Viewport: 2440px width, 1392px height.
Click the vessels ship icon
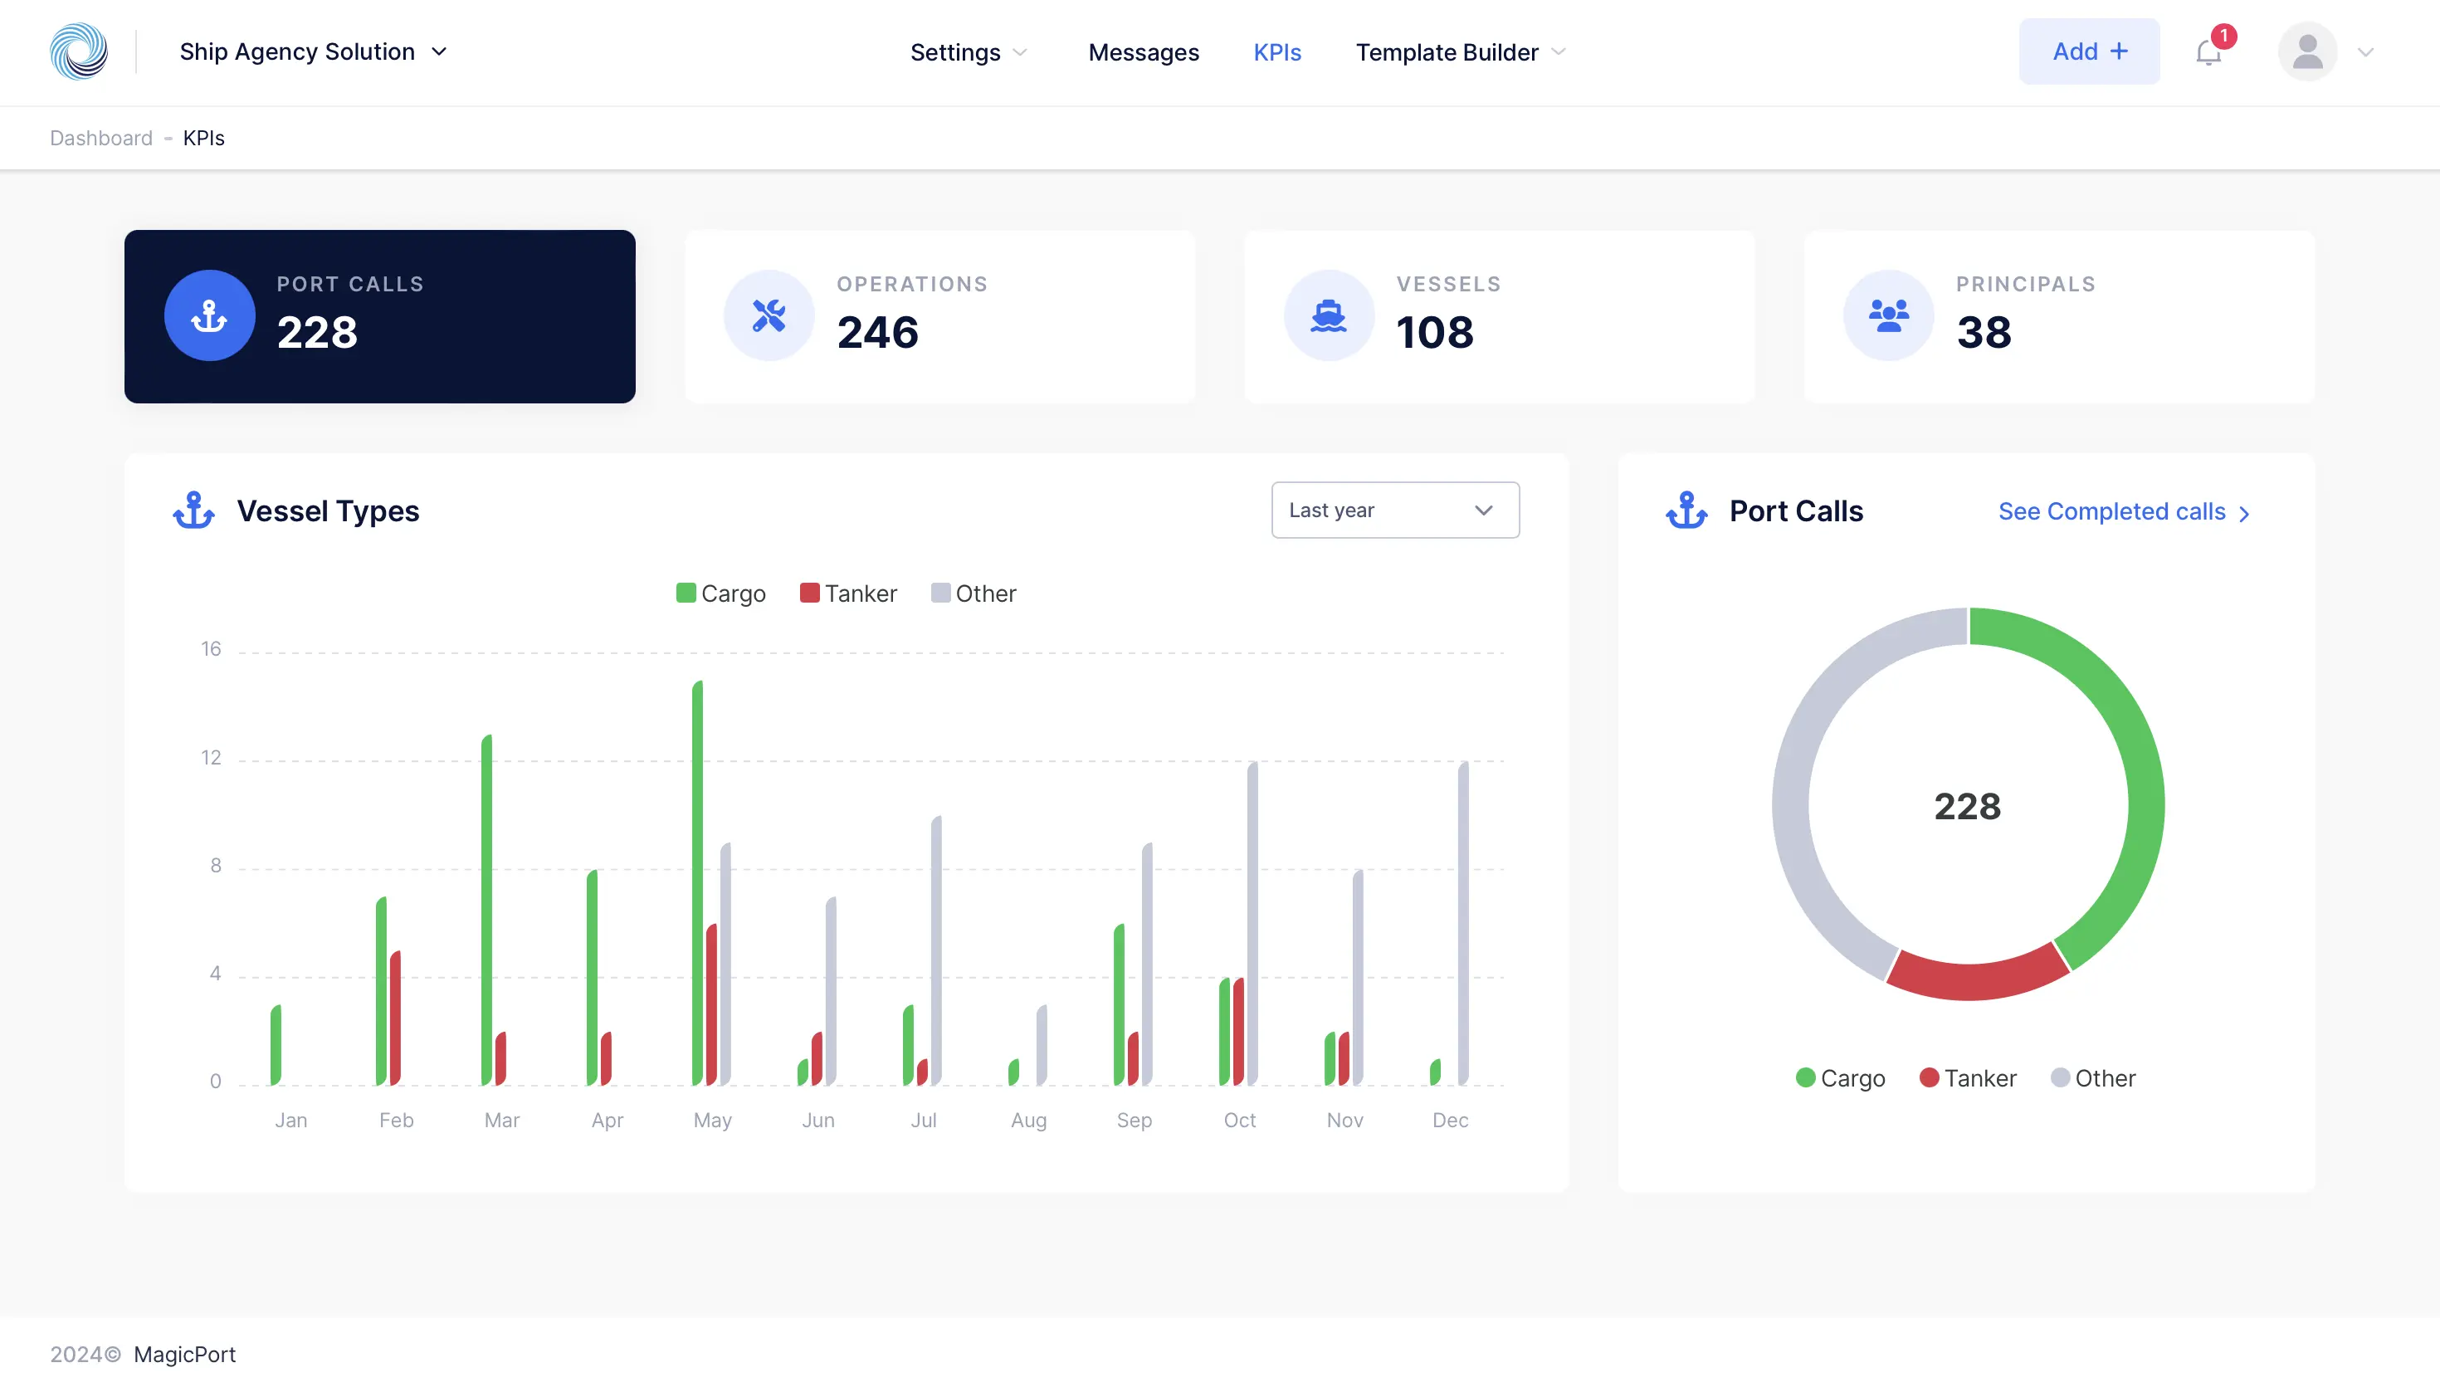(1329, 315)
